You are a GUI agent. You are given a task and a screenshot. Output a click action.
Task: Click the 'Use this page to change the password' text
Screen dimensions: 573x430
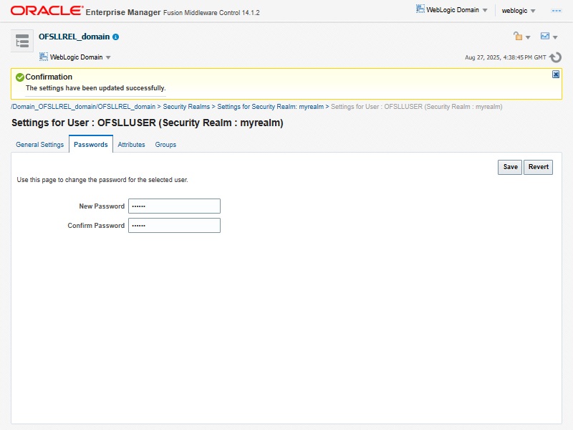(x=102, y=180)
